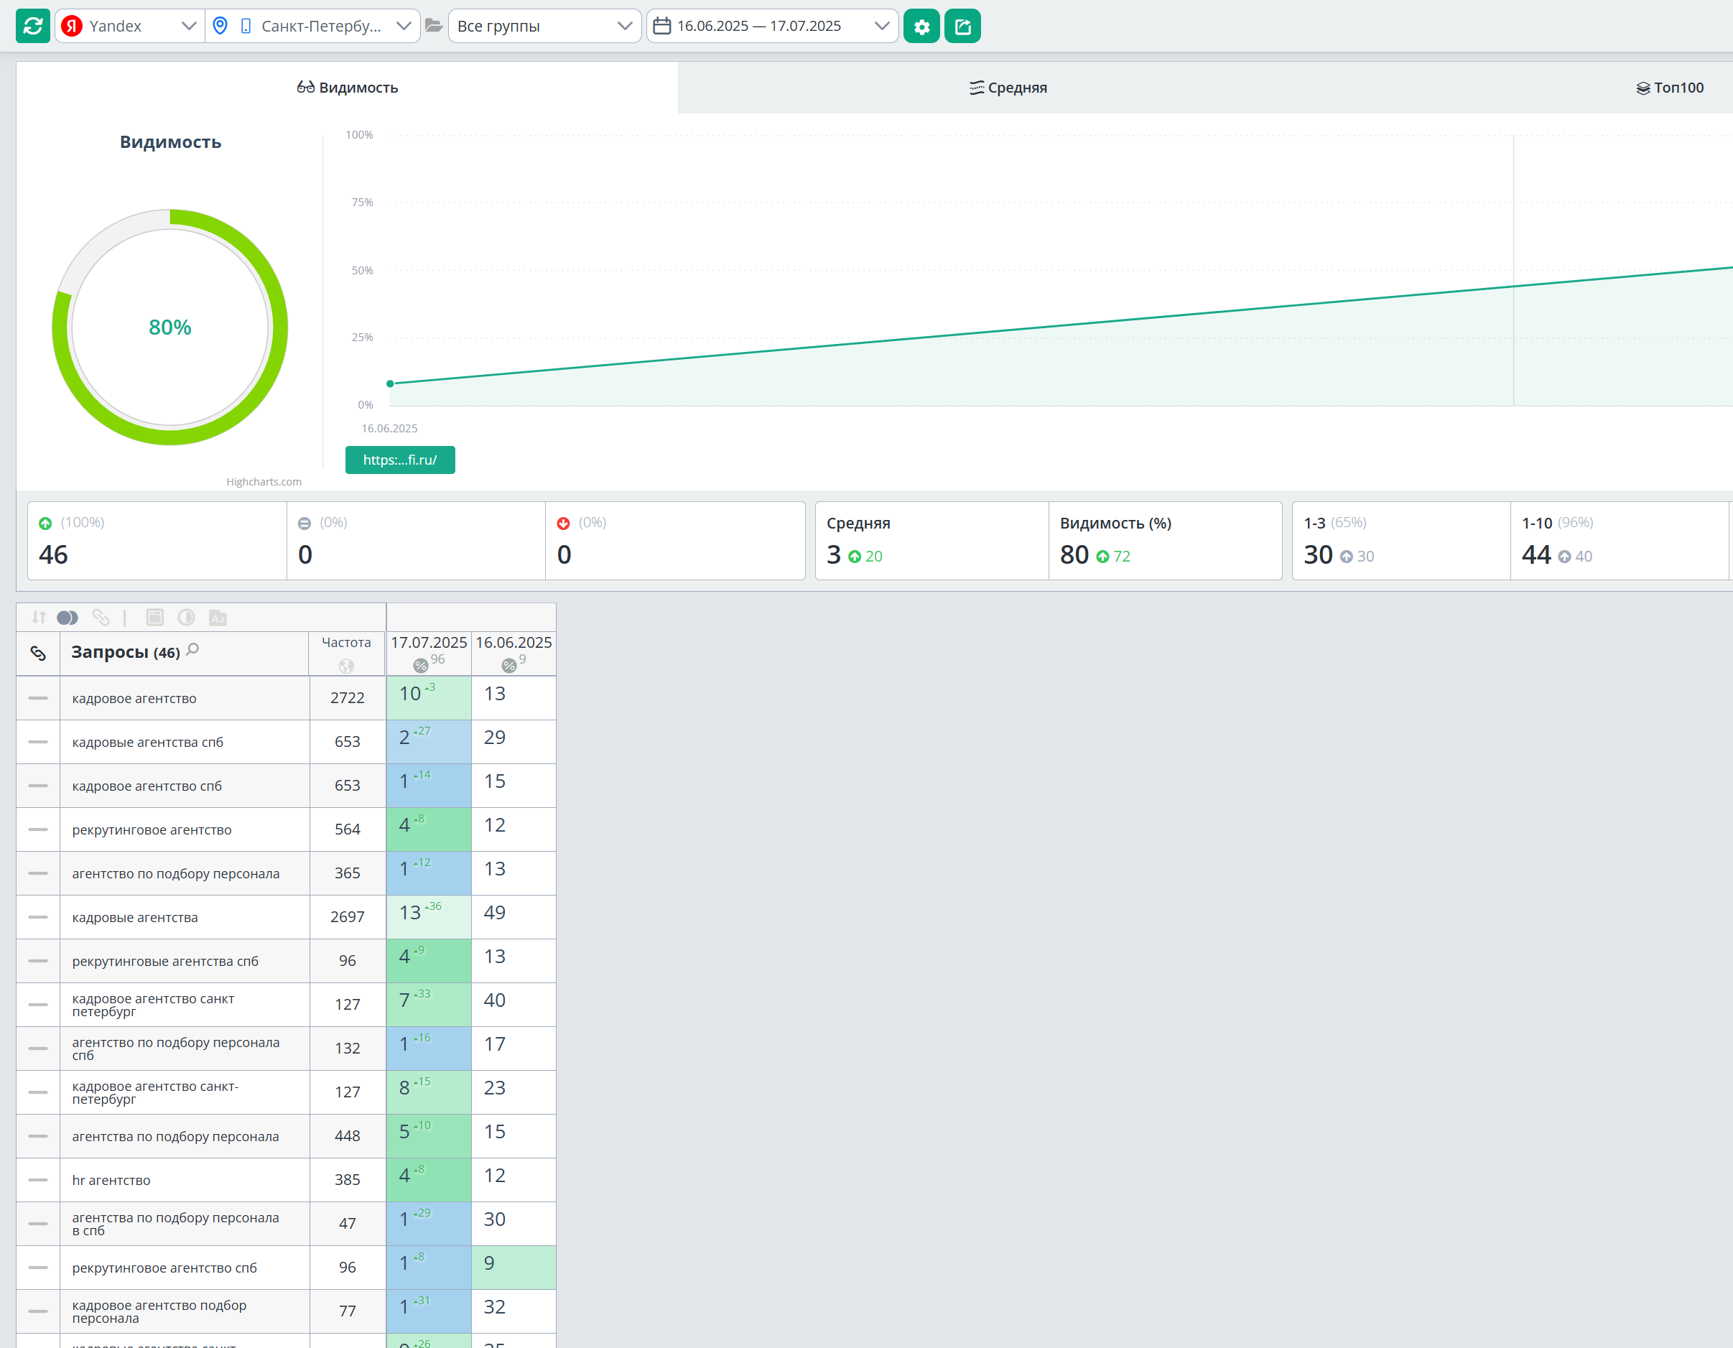Click the search magnifier next to Запросы
Image resolution: width=1733 pixels, height=1348 pixels.
click(x=192, y=650)
